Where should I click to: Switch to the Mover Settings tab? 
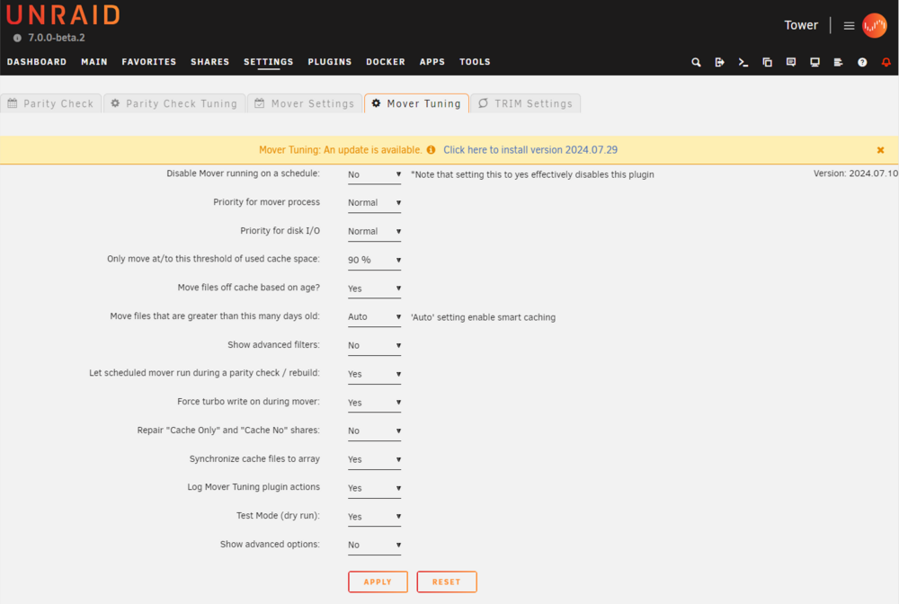click(305, 103)
